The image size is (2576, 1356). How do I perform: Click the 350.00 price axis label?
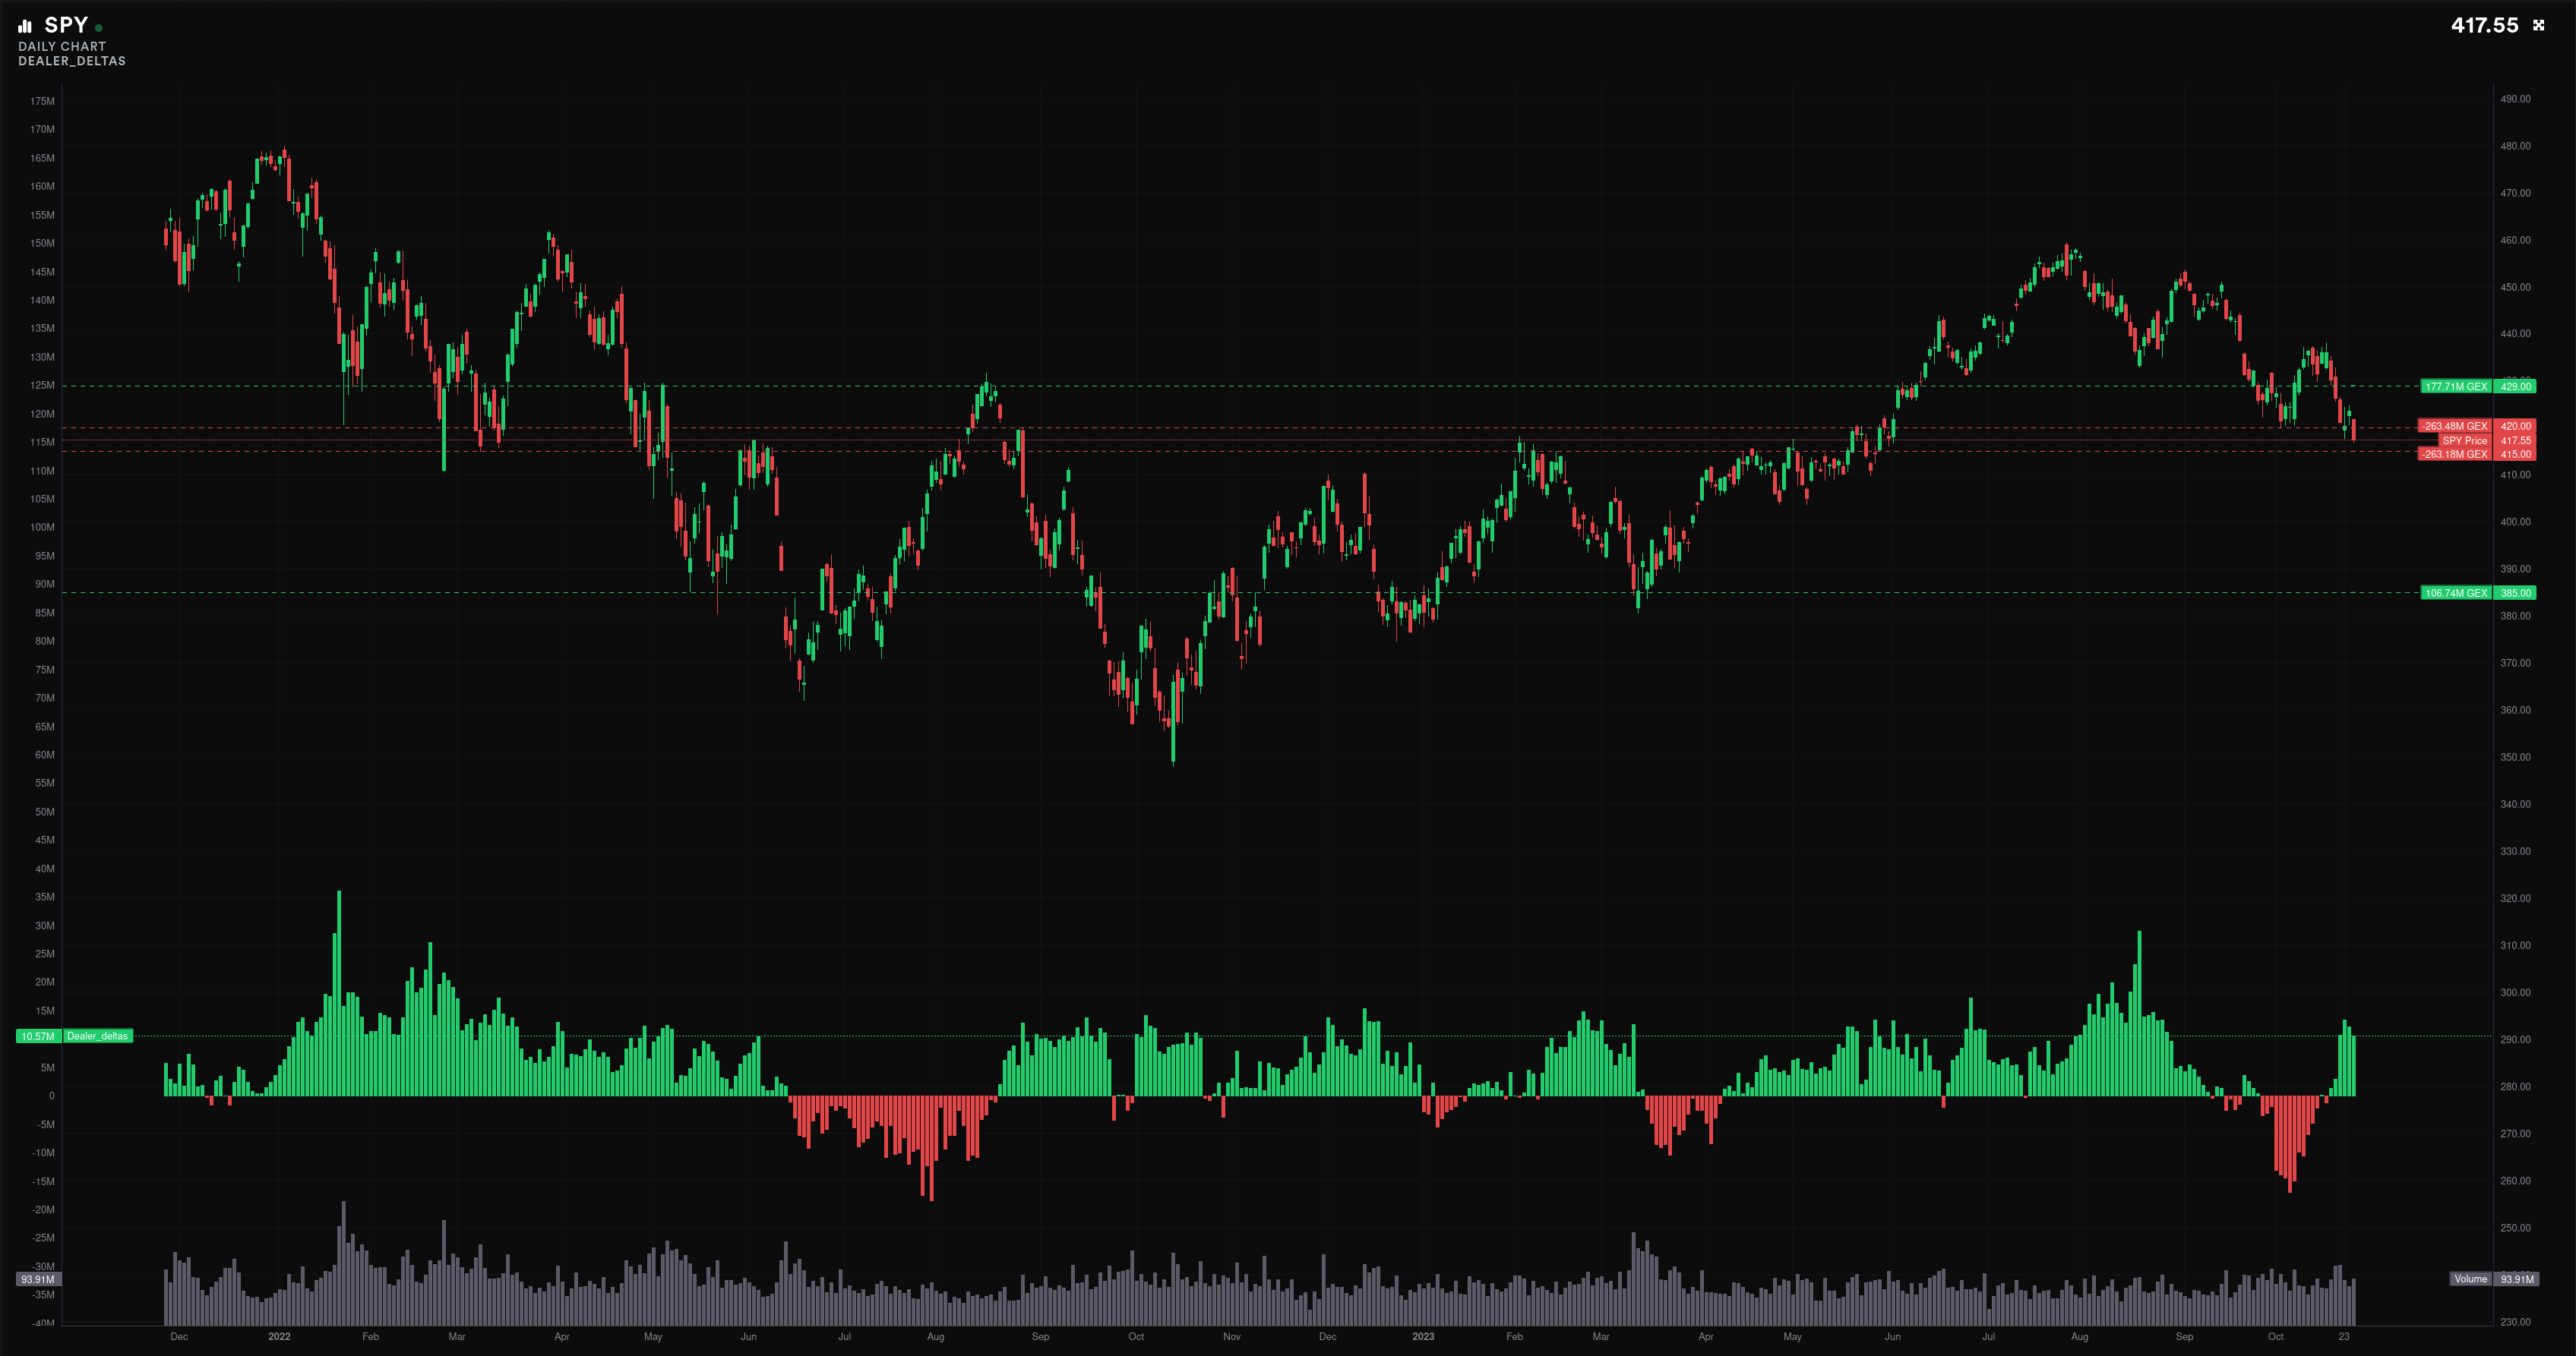pyautogui.click(x=2515, y=758)
